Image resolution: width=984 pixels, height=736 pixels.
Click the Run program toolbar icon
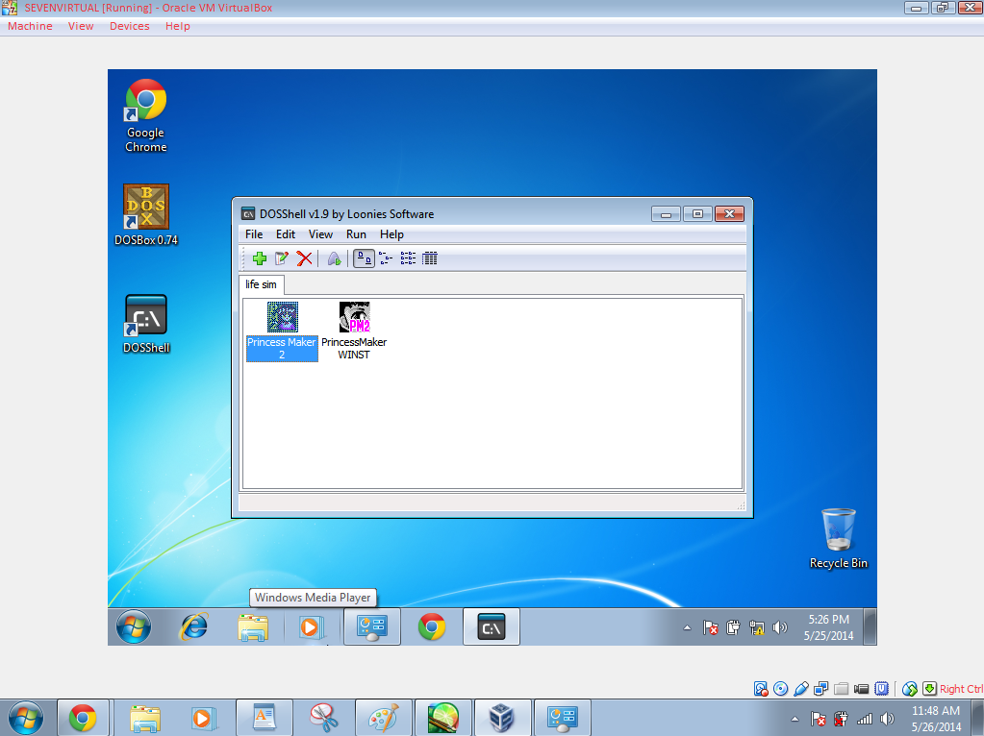334,258
